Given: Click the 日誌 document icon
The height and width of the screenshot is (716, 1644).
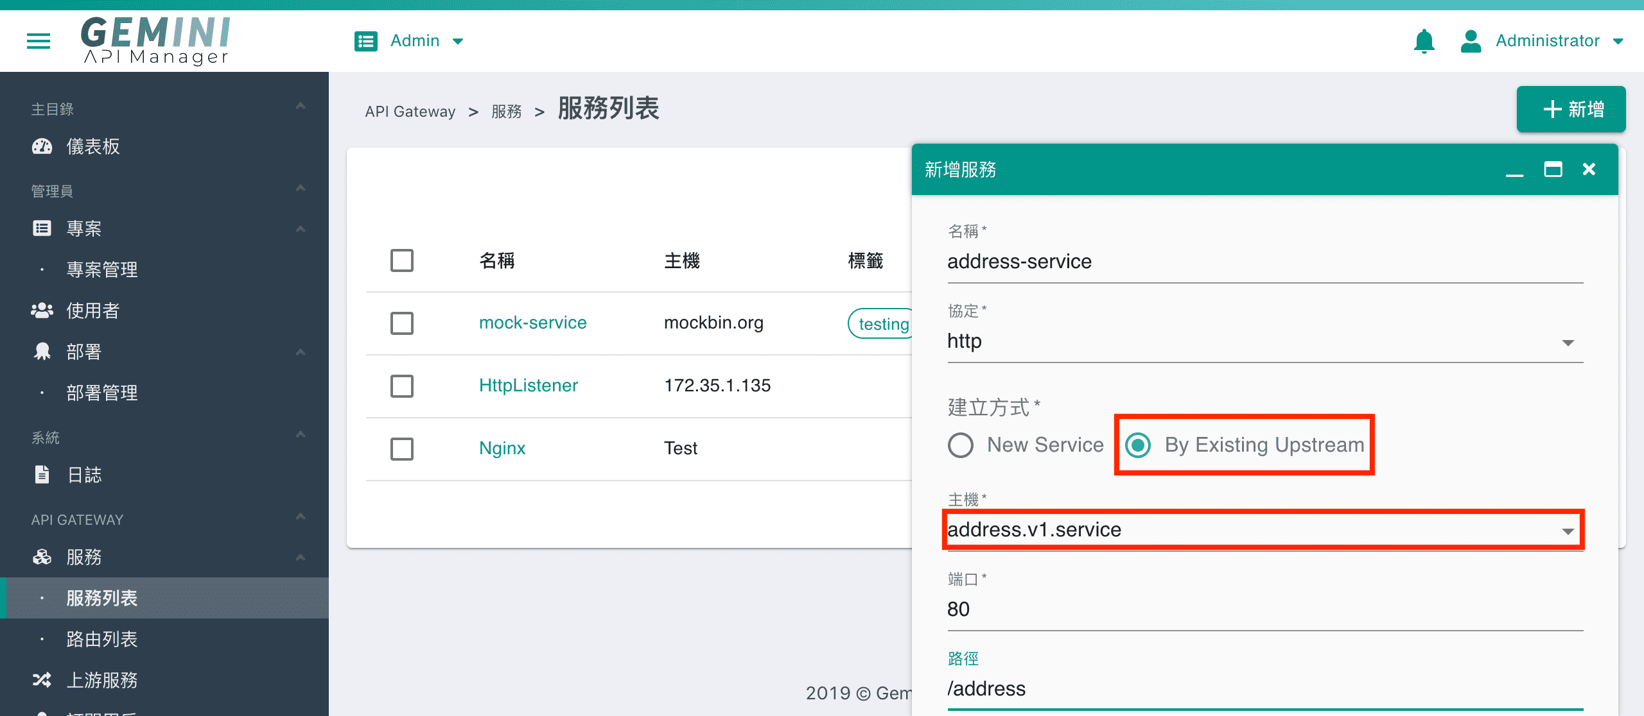Looking at the screenshot, I should pyautogui.click(x=42, y=475).
